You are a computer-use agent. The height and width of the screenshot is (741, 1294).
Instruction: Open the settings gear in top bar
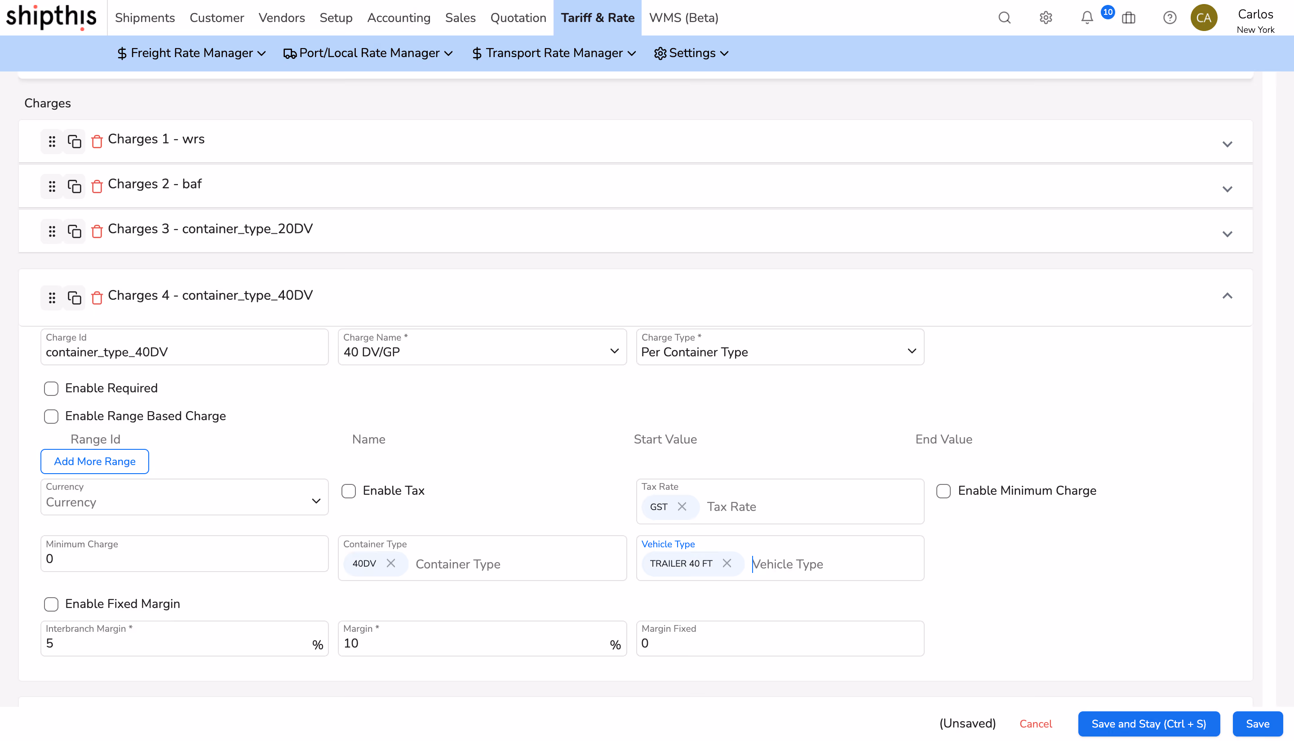[x=1046, y=18]
